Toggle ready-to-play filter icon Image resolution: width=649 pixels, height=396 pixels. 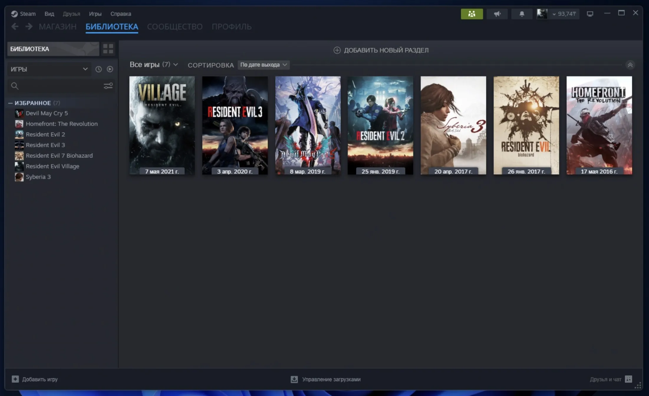click(x=110, y=69)
